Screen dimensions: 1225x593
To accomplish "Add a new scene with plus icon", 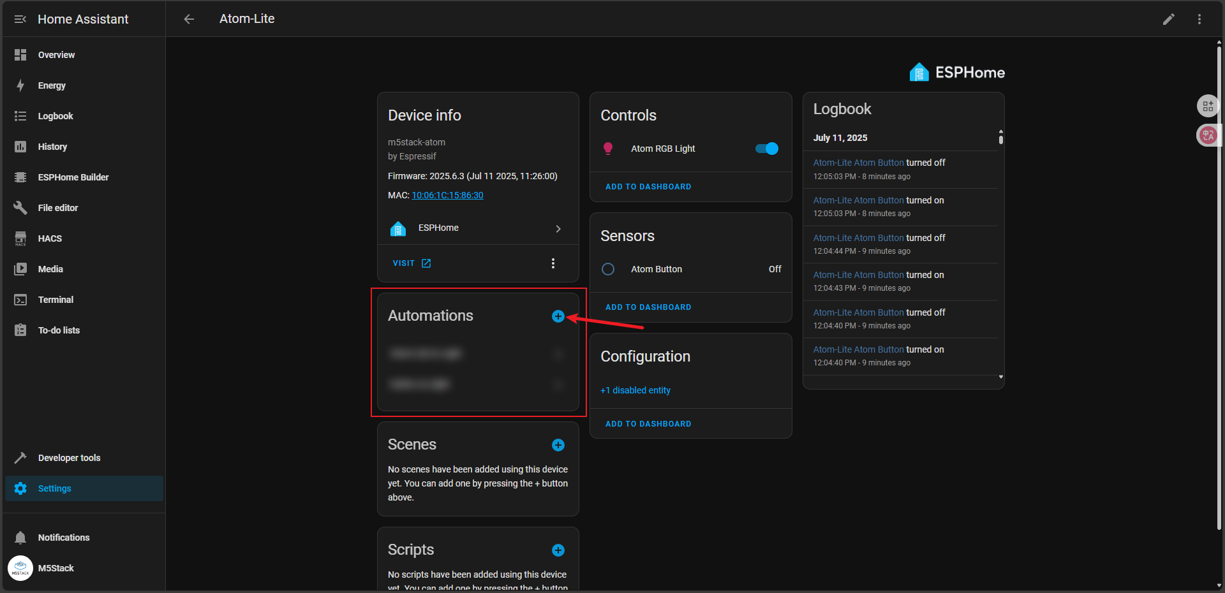I will point(558,445).
